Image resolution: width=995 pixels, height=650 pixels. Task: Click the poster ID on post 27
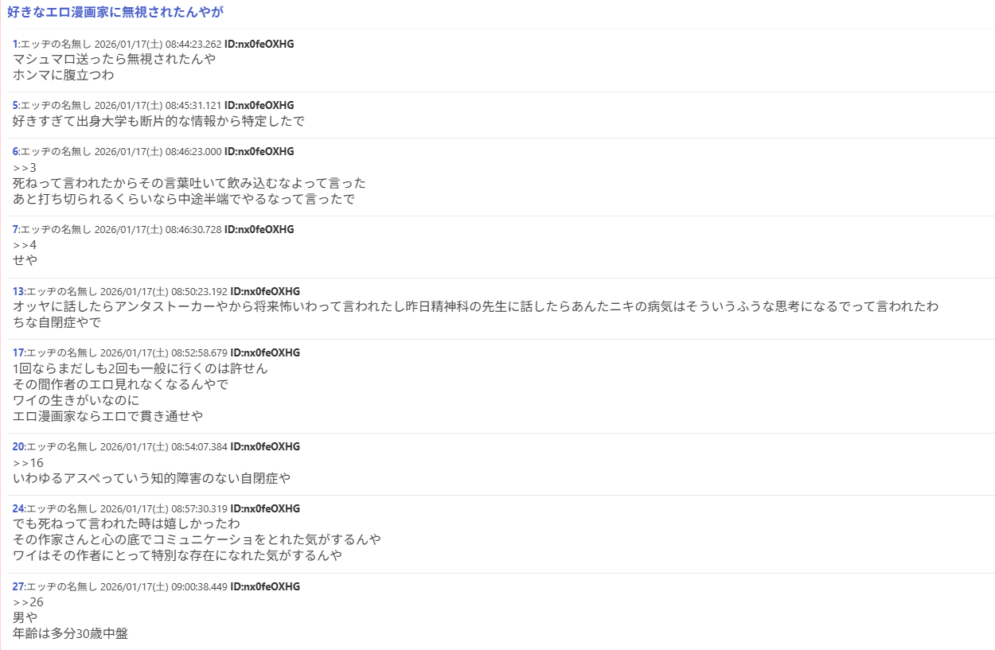265,586
